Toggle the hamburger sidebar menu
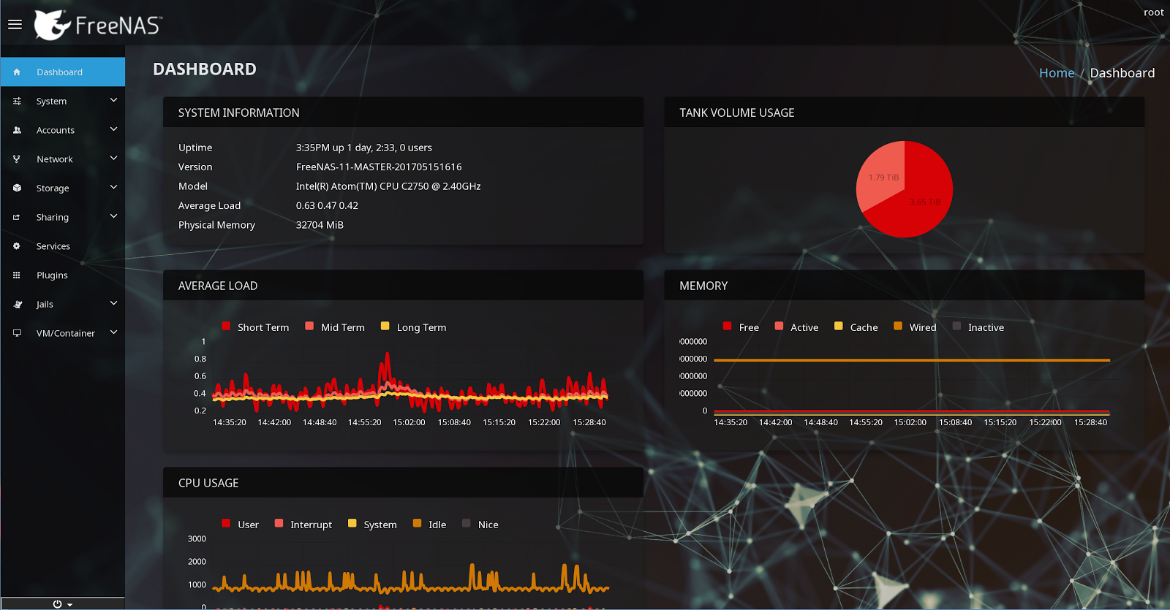This screenshot has width=1170, height=610. [15, 24]
